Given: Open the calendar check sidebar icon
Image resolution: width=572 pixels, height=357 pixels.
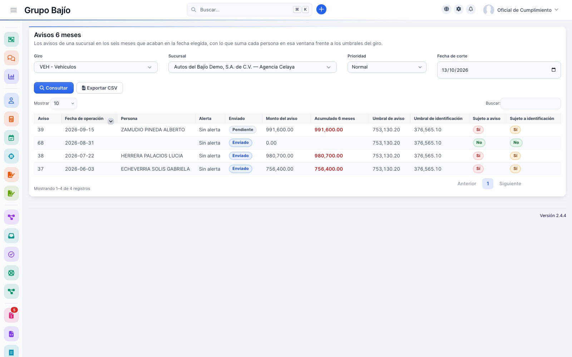Looking at the screenshot, I should [11, 138].
